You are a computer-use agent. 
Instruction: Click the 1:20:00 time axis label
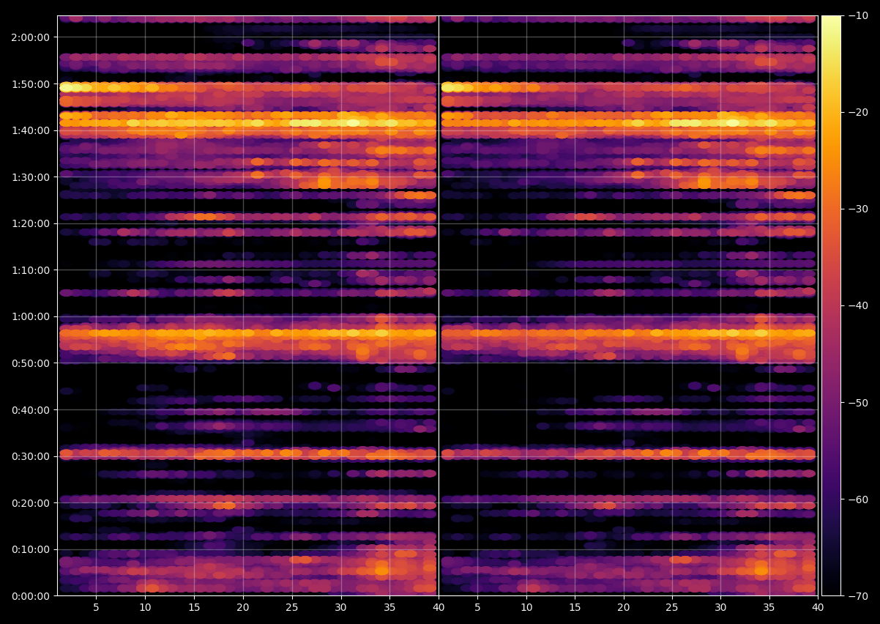click(x=30, y=223)
